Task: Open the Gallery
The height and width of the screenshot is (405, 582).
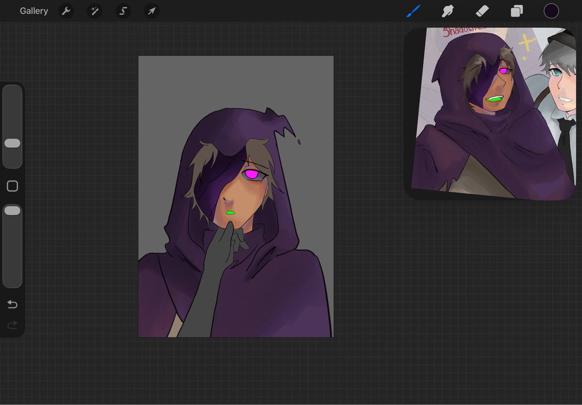Action: click(x=34, y=11)
